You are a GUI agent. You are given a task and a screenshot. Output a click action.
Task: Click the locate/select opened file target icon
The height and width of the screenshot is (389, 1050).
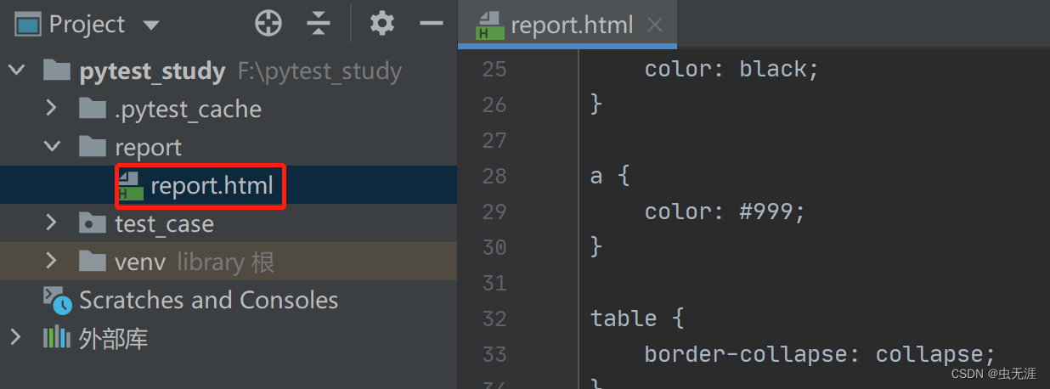(x=268, y=24)
